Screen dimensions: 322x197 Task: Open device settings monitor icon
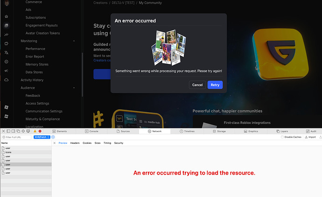click(x=28, y=131)
